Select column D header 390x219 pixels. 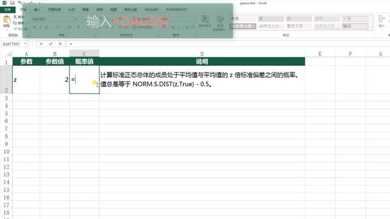click(202, 54)
